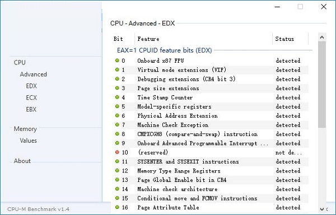Image resolution: width=336 pixels, height=215 pixels.
Task: Click the green status dot for bit 5
Action: pyautogui.click(x=117, y=106)
